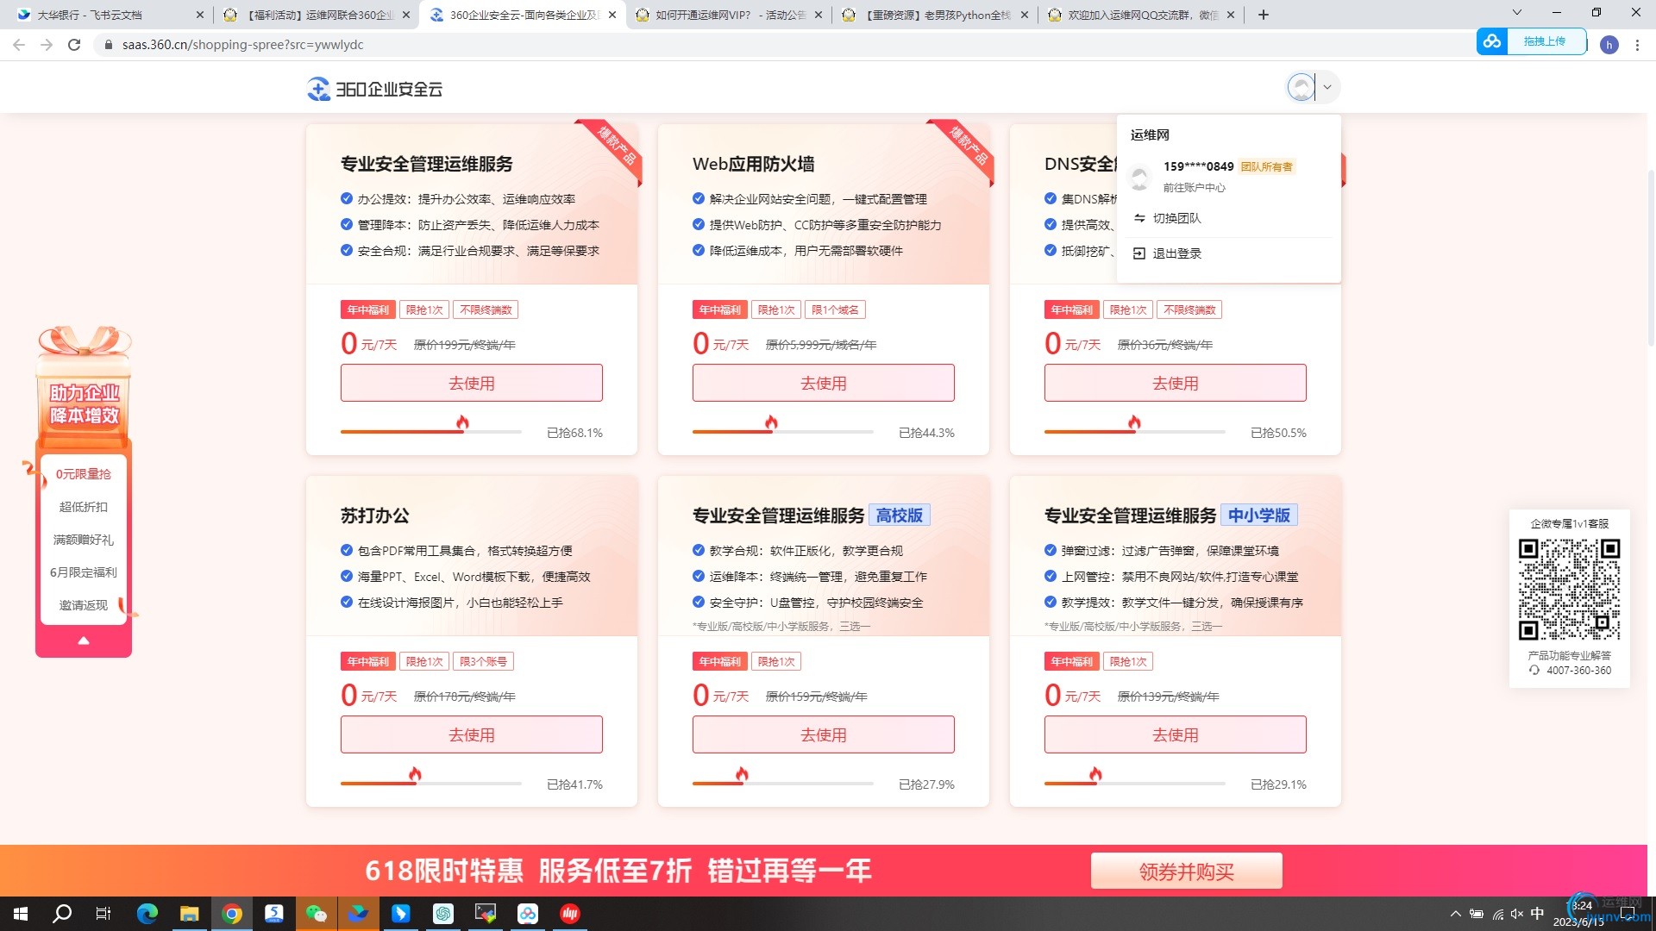1656x931 pixels.
Task: Select 满额赠好礼 in side nav
Action: (x=84, y=540)
